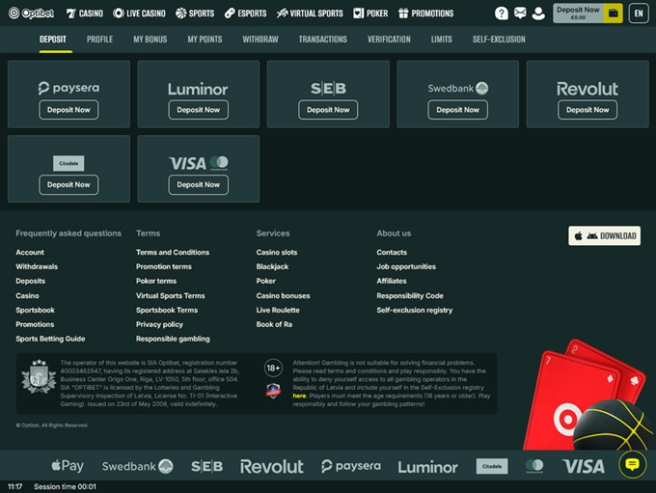Open the Responsible gambling link

(173, 339)
